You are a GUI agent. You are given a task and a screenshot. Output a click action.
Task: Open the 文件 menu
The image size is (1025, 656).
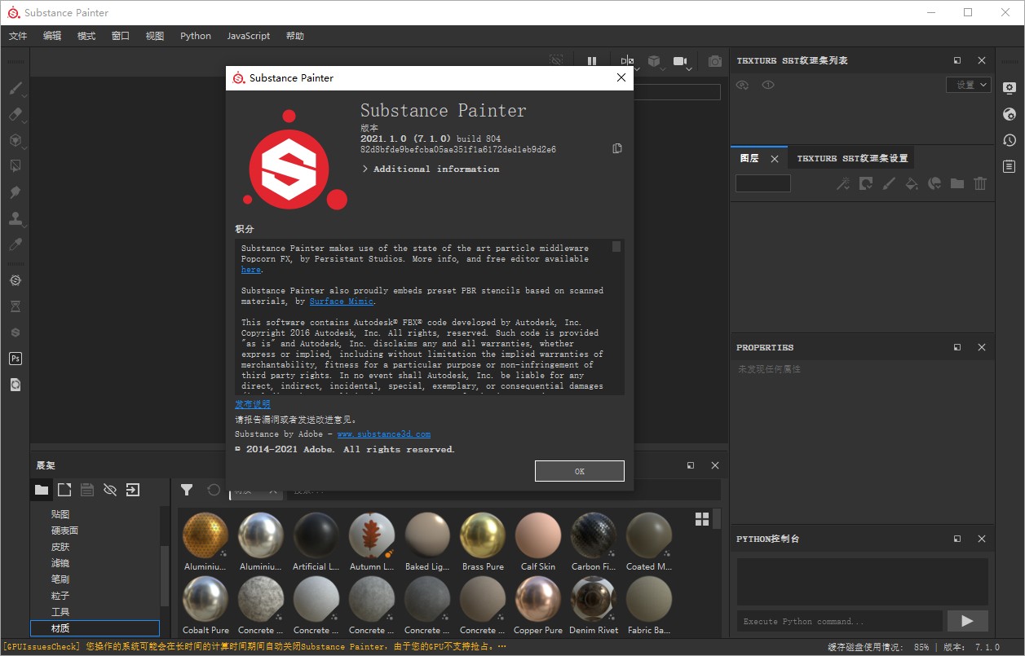coord(18,36)
